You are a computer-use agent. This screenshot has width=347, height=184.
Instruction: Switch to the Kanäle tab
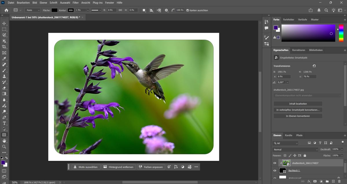[288, 135]
